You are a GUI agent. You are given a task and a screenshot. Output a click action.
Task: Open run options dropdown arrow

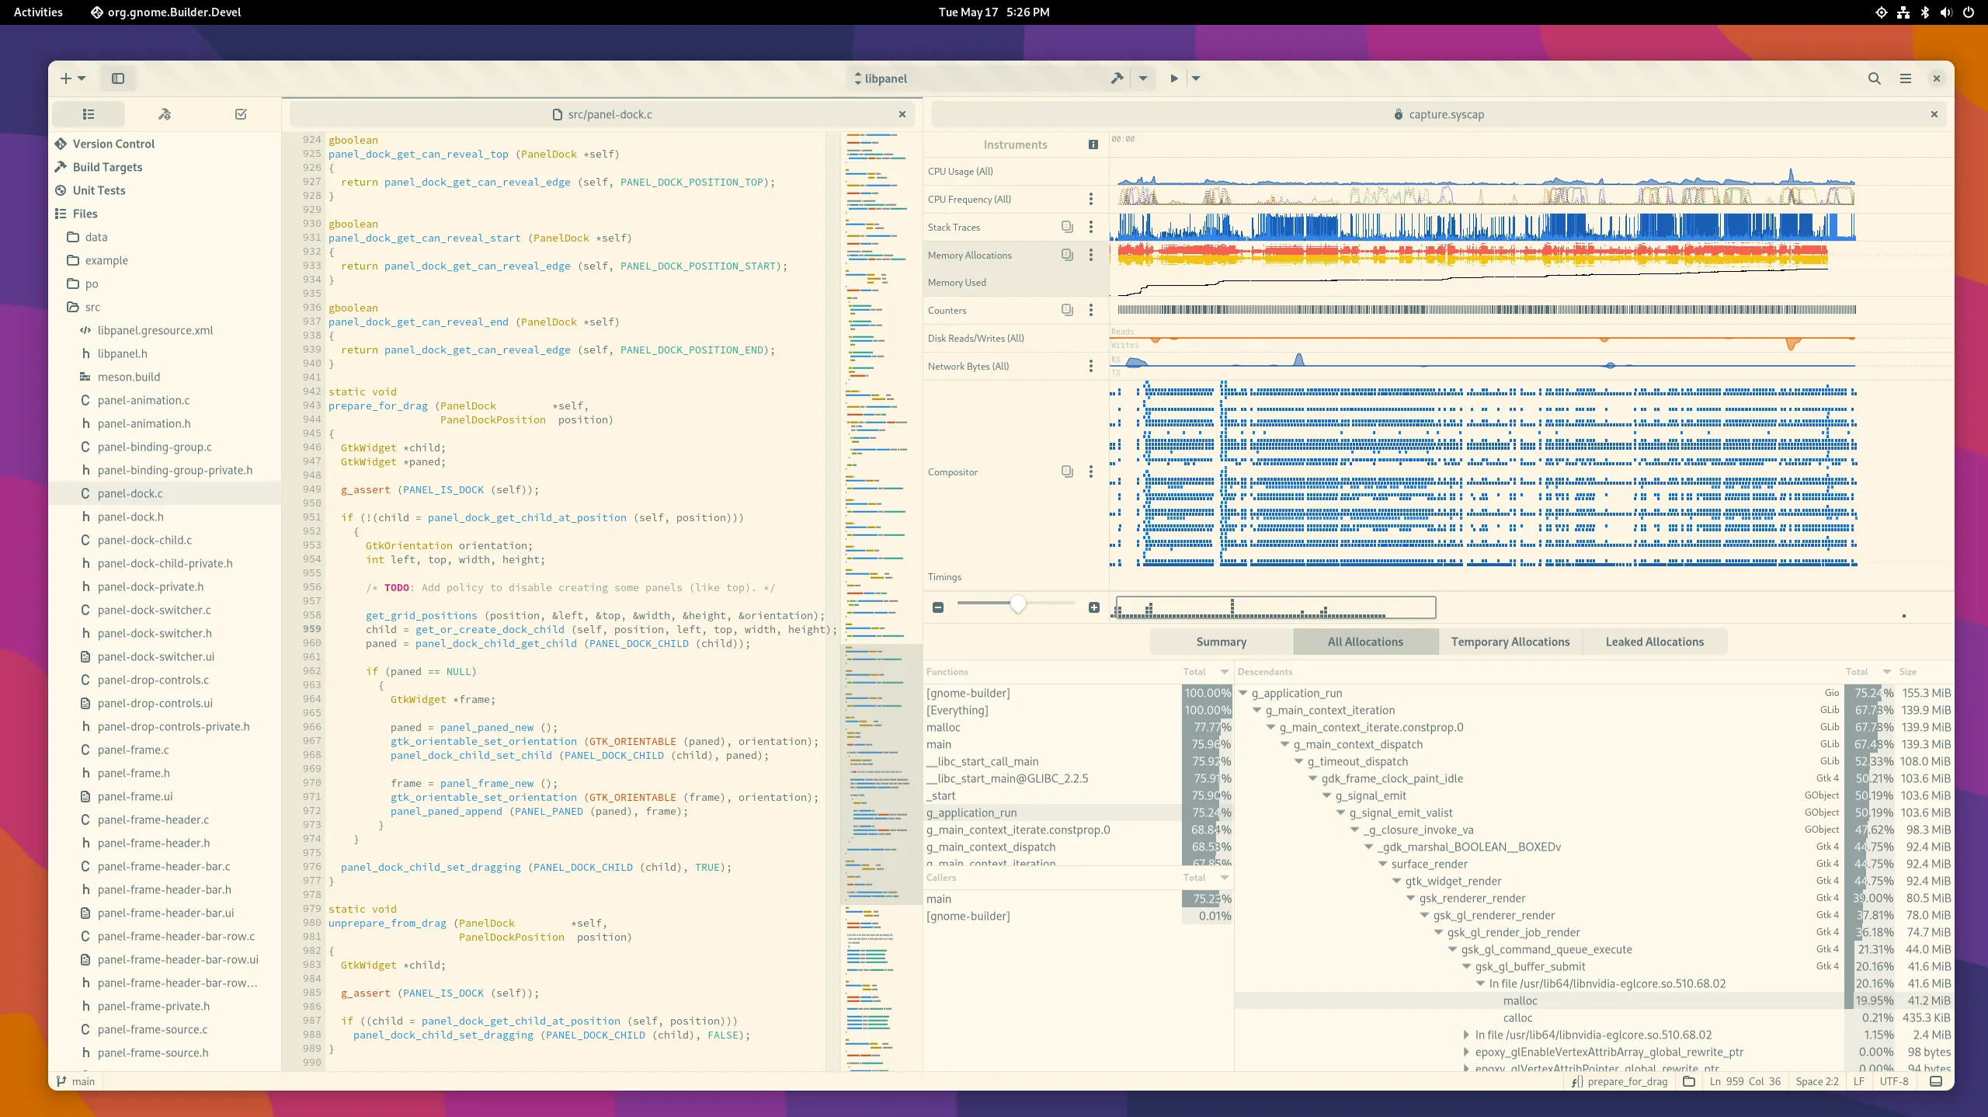(x=1196, y=78)
